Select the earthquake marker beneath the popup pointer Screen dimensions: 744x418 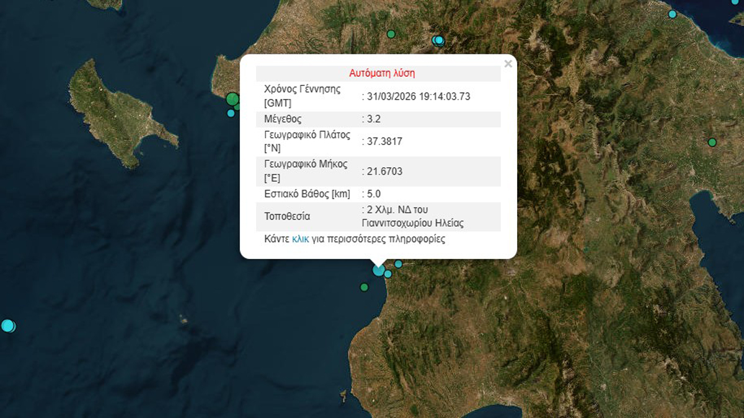coord(378,269)
